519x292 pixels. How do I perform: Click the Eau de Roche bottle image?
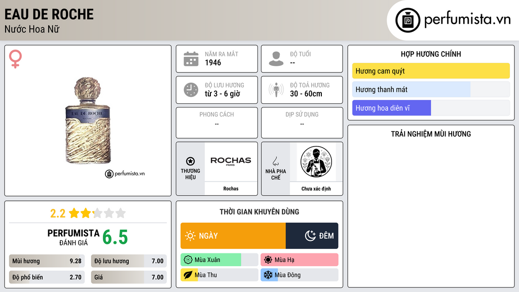click(x=88, y=121)
